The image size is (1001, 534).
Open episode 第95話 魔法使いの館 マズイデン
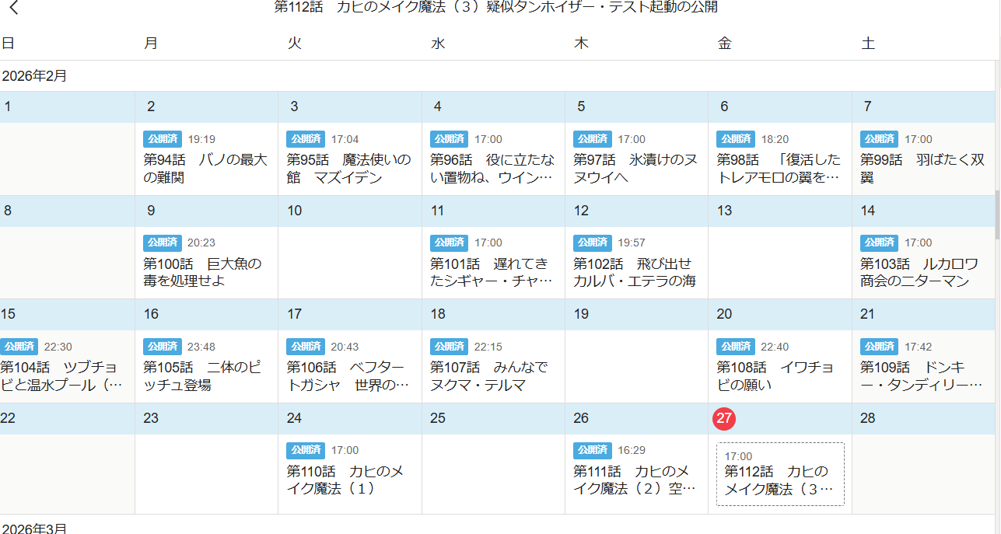[348, 169]
